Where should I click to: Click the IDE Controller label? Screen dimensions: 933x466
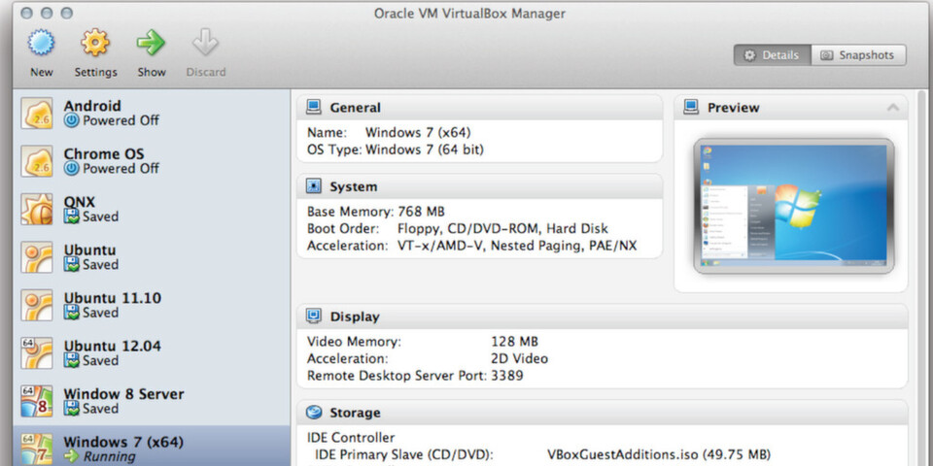(x=351, y=438)
